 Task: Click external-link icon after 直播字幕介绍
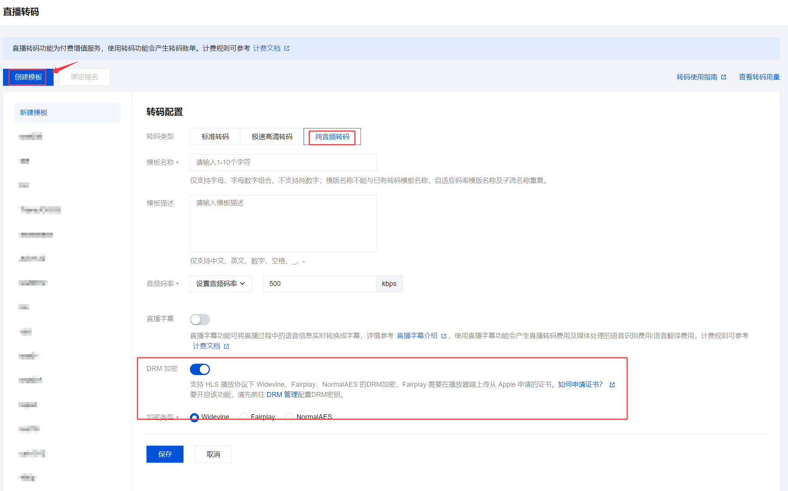[444, 336]
